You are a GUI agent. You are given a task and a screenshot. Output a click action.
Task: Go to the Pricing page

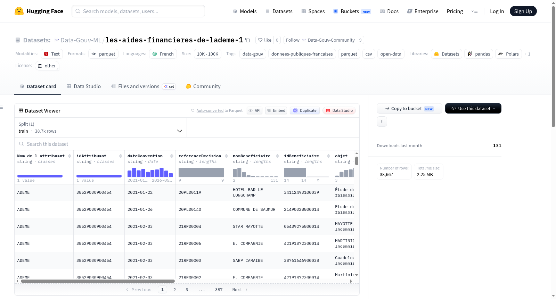(455, 11)
